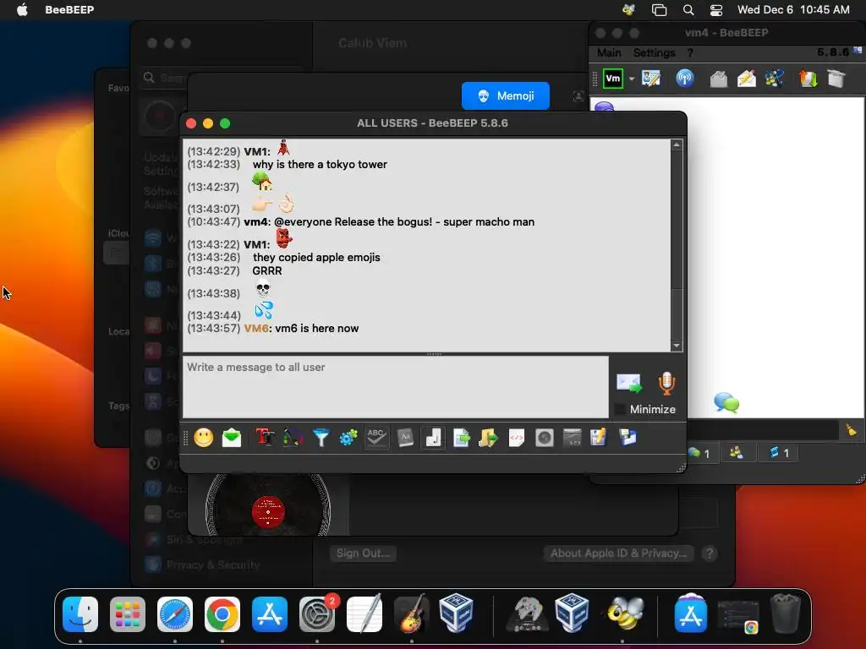Click the gray circular screenshot icon
This screenshot has height=649, width=866.
tap(545, 439)
